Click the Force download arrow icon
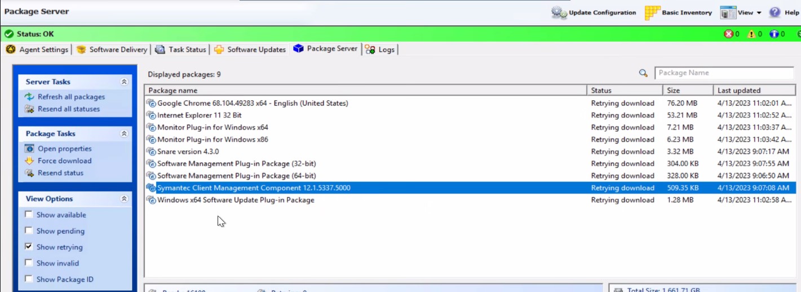Image resolution: width=801 pixels, height=292 pixels. pyautogui.click(x=29, y=161)
